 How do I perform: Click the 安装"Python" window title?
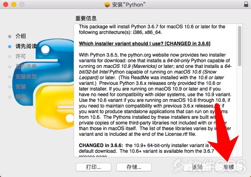[129, 4]
